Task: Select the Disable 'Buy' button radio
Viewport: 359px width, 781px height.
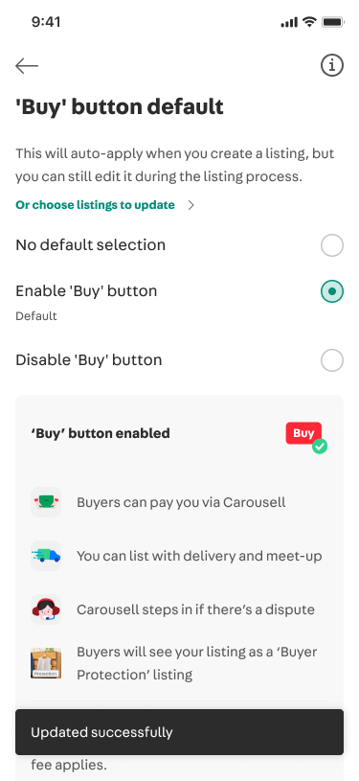Action: coord(331,360)
